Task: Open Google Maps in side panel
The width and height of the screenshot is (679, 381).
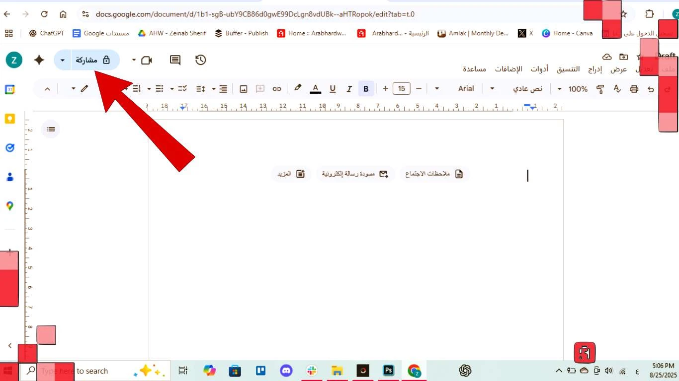Action: point(9,206)
